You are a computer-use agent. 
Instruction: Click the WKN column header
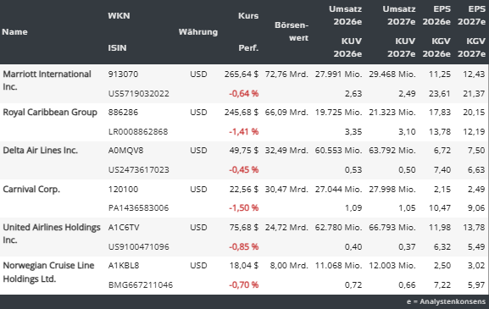click(119, 15)
